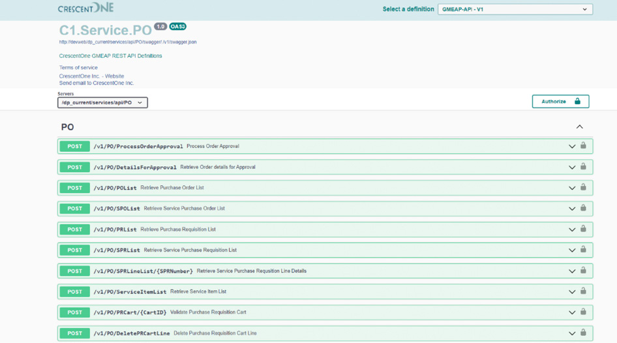The height and width of the screenshot is (343, 617).
Task: Click POST button on DetailsForApproval row
Action: (x=75, y=167)
